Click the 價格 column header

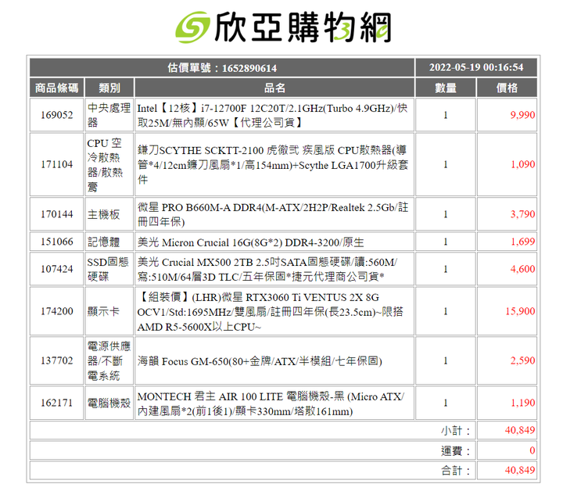[x=507, y=88]
